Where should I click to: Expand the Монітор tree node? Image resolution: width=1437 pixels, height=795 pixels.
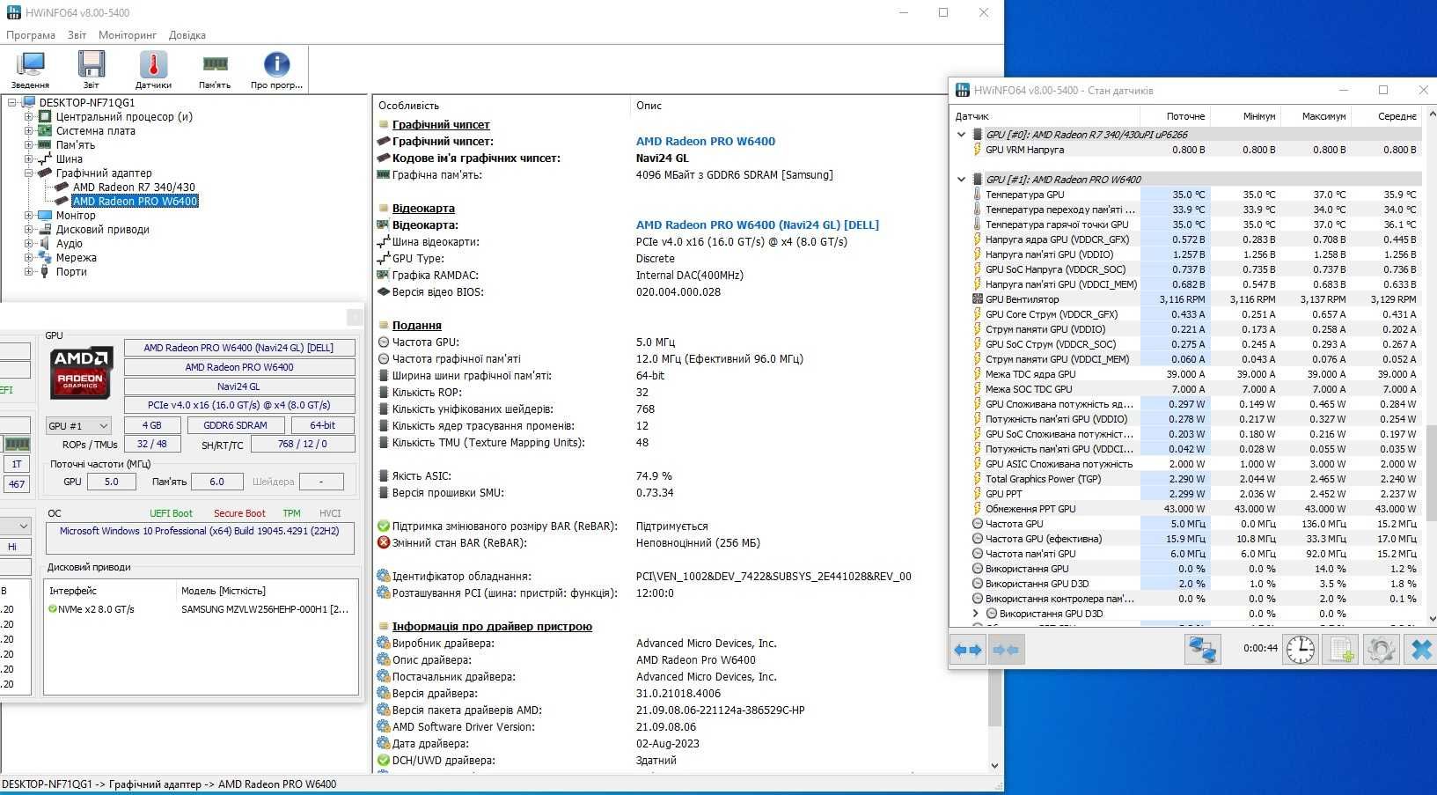click(28, 215)
